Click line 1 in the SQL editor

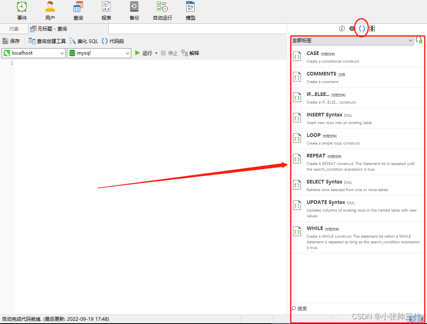click(150, 63)
